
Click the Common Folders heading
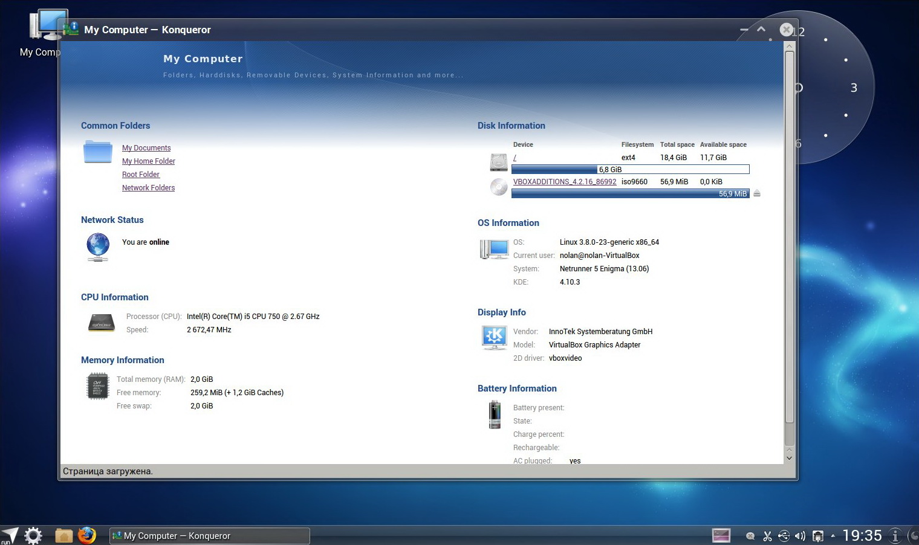pyautogui.click(x=115, y=126)
